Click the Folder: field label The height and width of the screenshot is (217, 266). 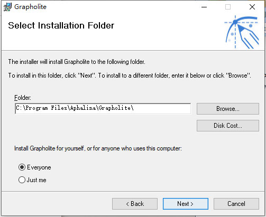[x=23, y=98]
